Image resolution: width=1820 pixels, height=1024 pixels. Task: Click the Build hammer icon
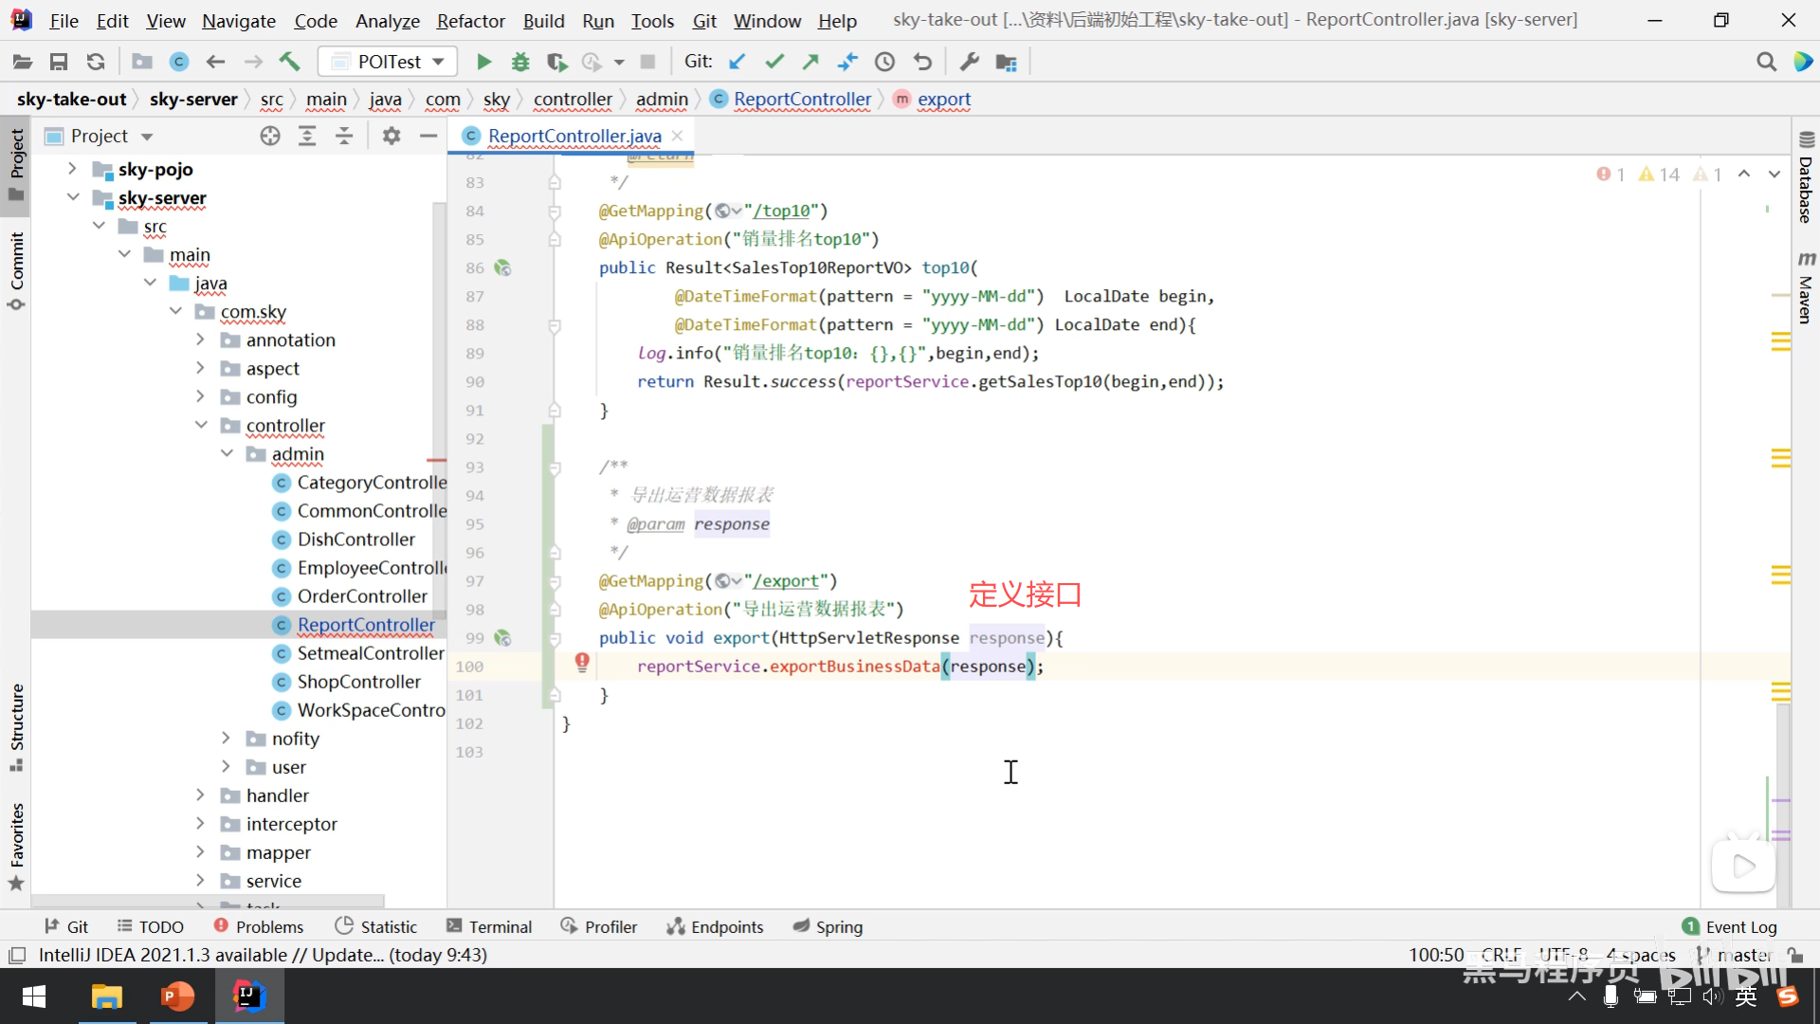click(289, 62)
